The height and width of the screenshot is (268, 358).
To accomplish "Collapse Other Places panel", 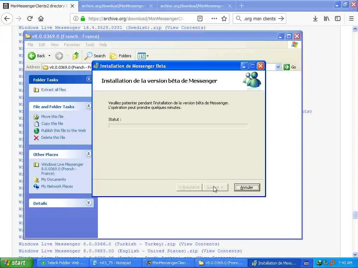I will pos(88,154).
